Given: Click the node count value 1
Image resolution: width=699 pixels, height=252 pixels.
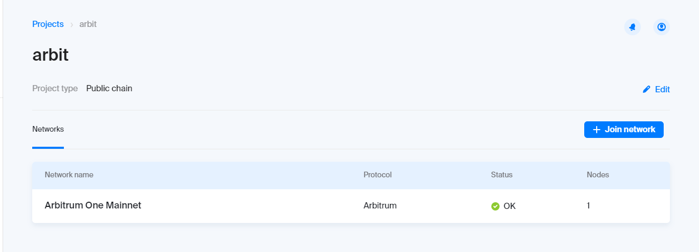Looking at the screenshot, I should (588, 205).
